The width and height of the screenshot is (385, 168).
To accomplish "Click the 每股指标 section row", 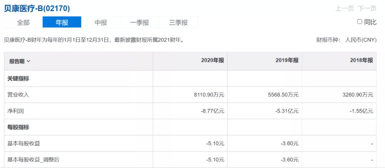I will coord(18,127).
